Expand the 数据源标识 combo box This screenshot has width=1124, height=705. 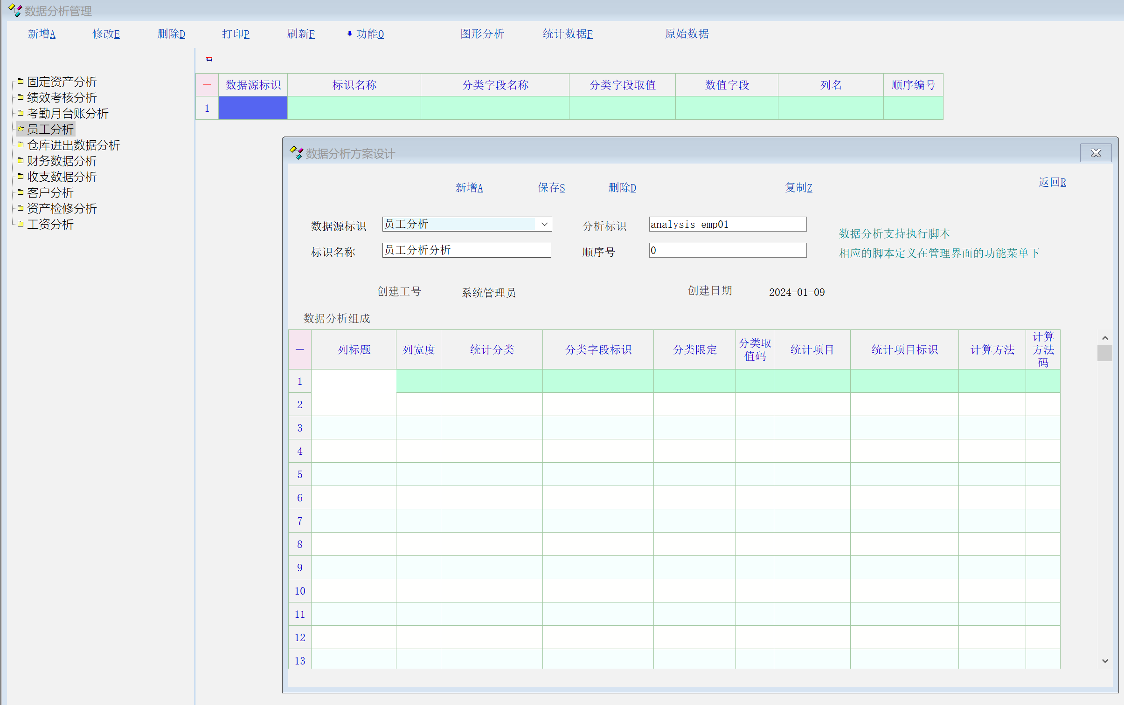544,224
